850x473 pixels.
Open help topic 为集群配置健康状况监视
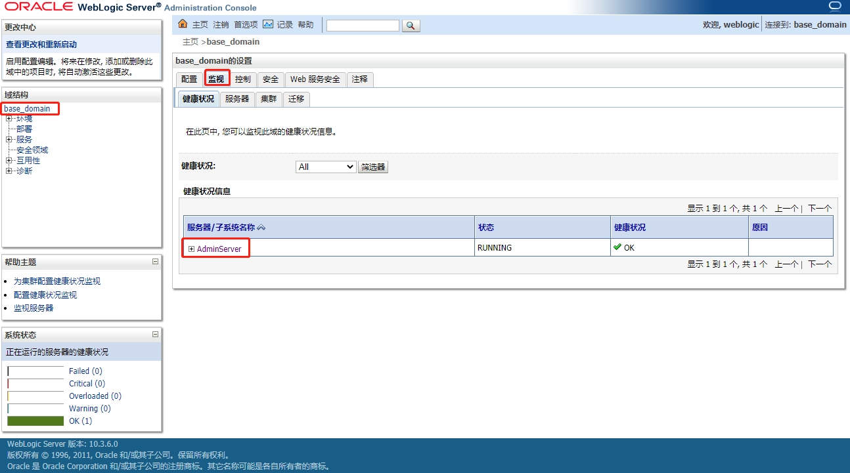click(x=57, y=281)
